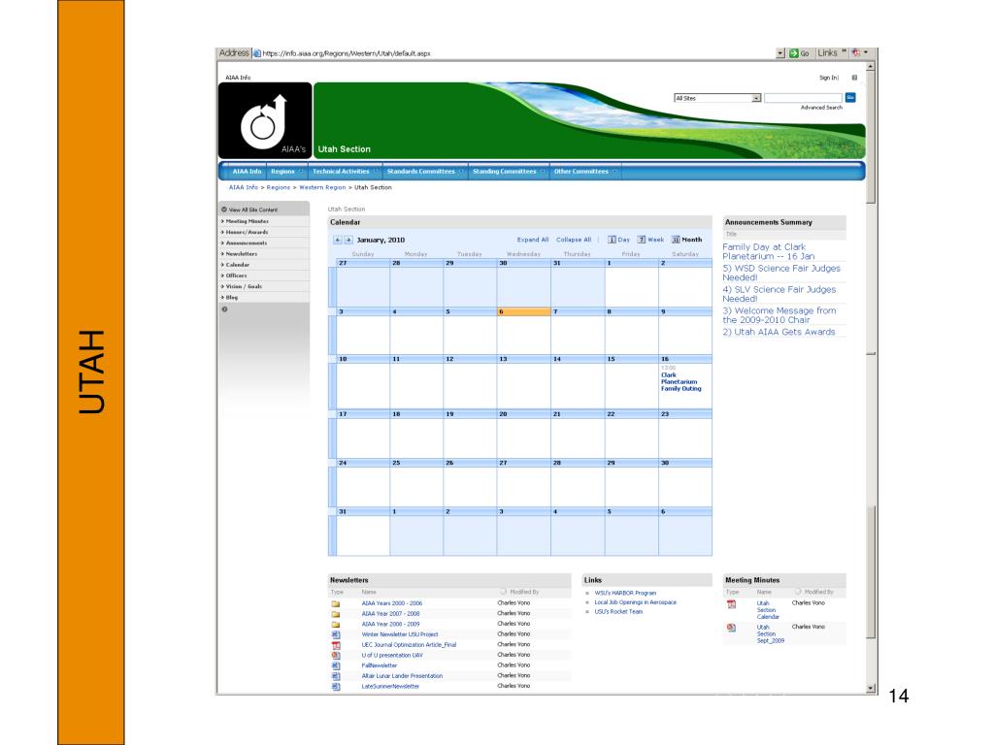This screenshot has width=994, height=745.
Task: Open Clark Planetarium Family Outing calendar event
Action: [x=680, y=382]
